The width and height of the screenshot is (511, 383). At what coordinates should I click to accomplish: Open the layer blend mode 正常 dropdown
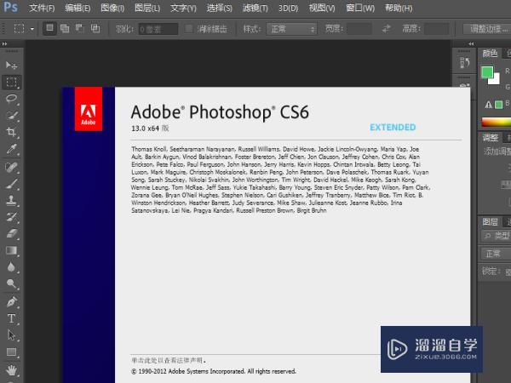click(x=496, y=254)
